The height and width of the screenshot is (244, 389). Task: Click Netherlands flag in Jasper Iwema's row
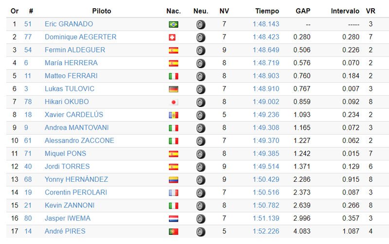point(173,219)
